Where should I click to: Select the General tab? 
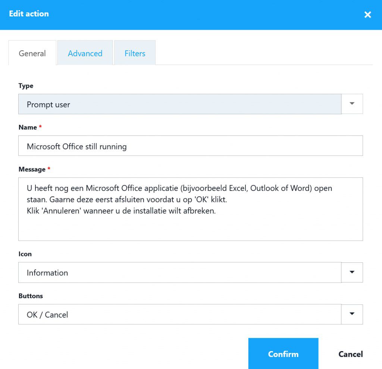pyautogui.click(x=32, y=53)
